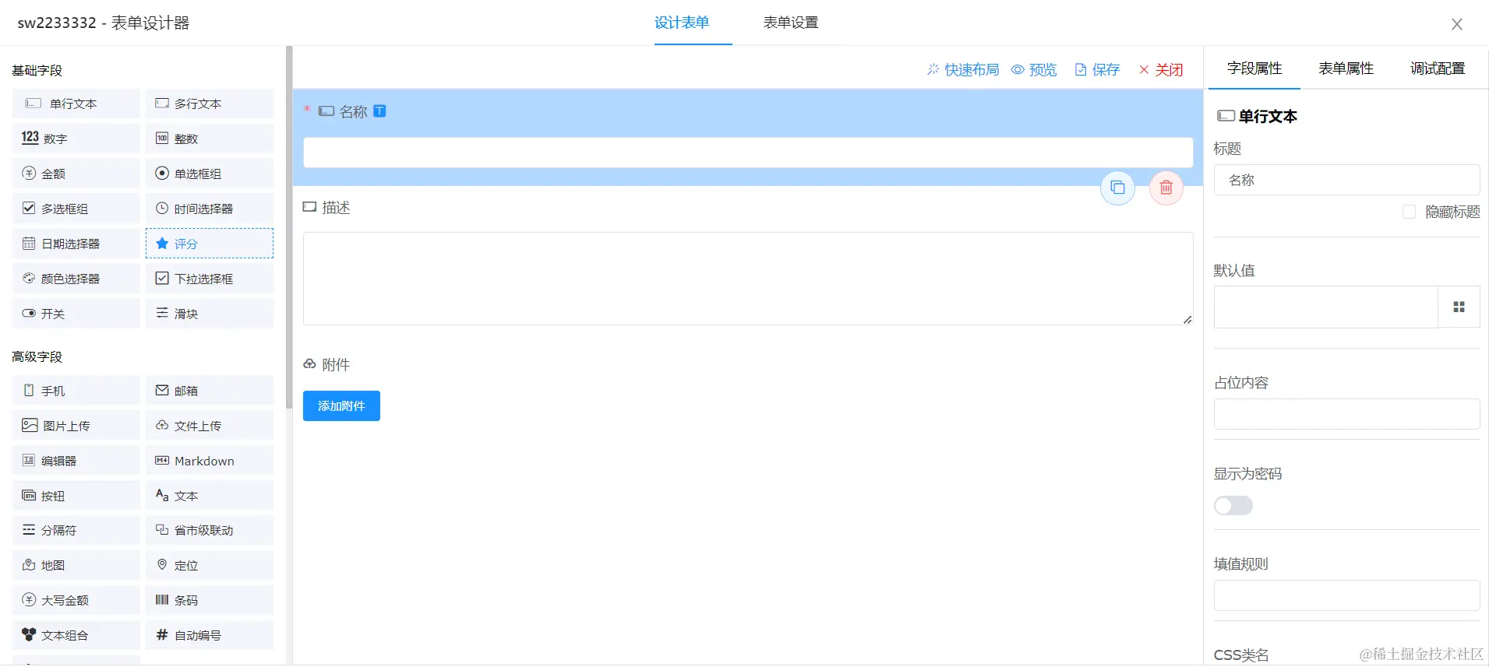Close the form designer dialog

(x=1456, y=24)
